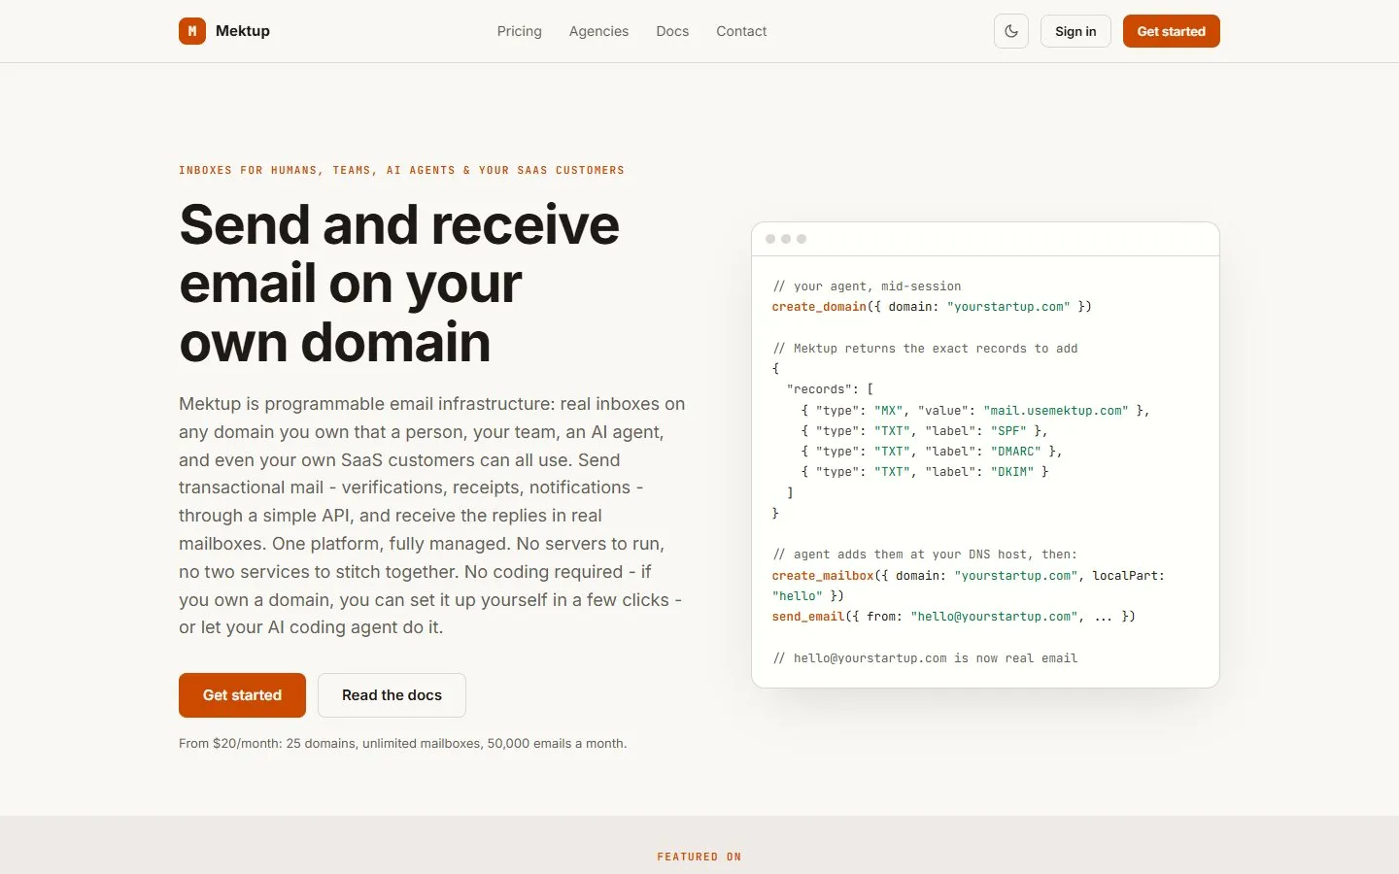This screenshot has width=1399, height=874.
Task: Click the "INBOXES FOR HUMANS, TEAMS" tagline
Action: 401,170
